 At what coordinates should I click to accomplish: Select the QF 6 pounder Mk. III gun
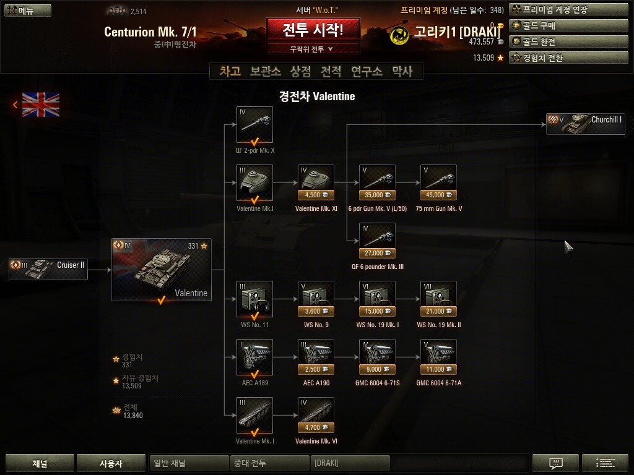tap(377, 241)
